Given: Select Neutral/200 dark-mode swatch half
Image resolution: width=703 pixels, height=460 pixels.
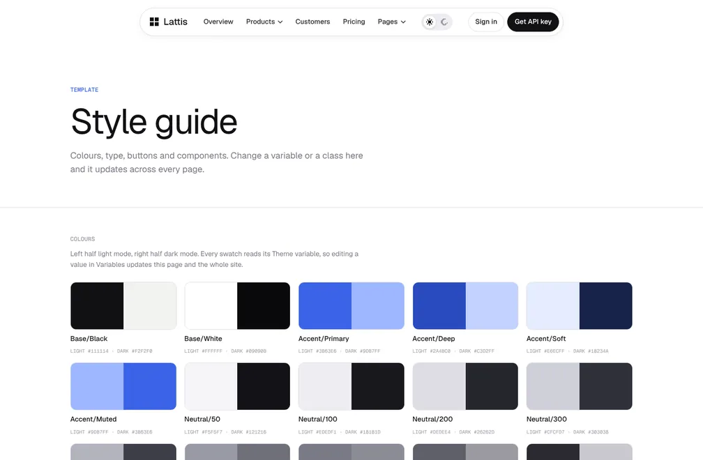Looking at the screenshot, I should [492, 386].
